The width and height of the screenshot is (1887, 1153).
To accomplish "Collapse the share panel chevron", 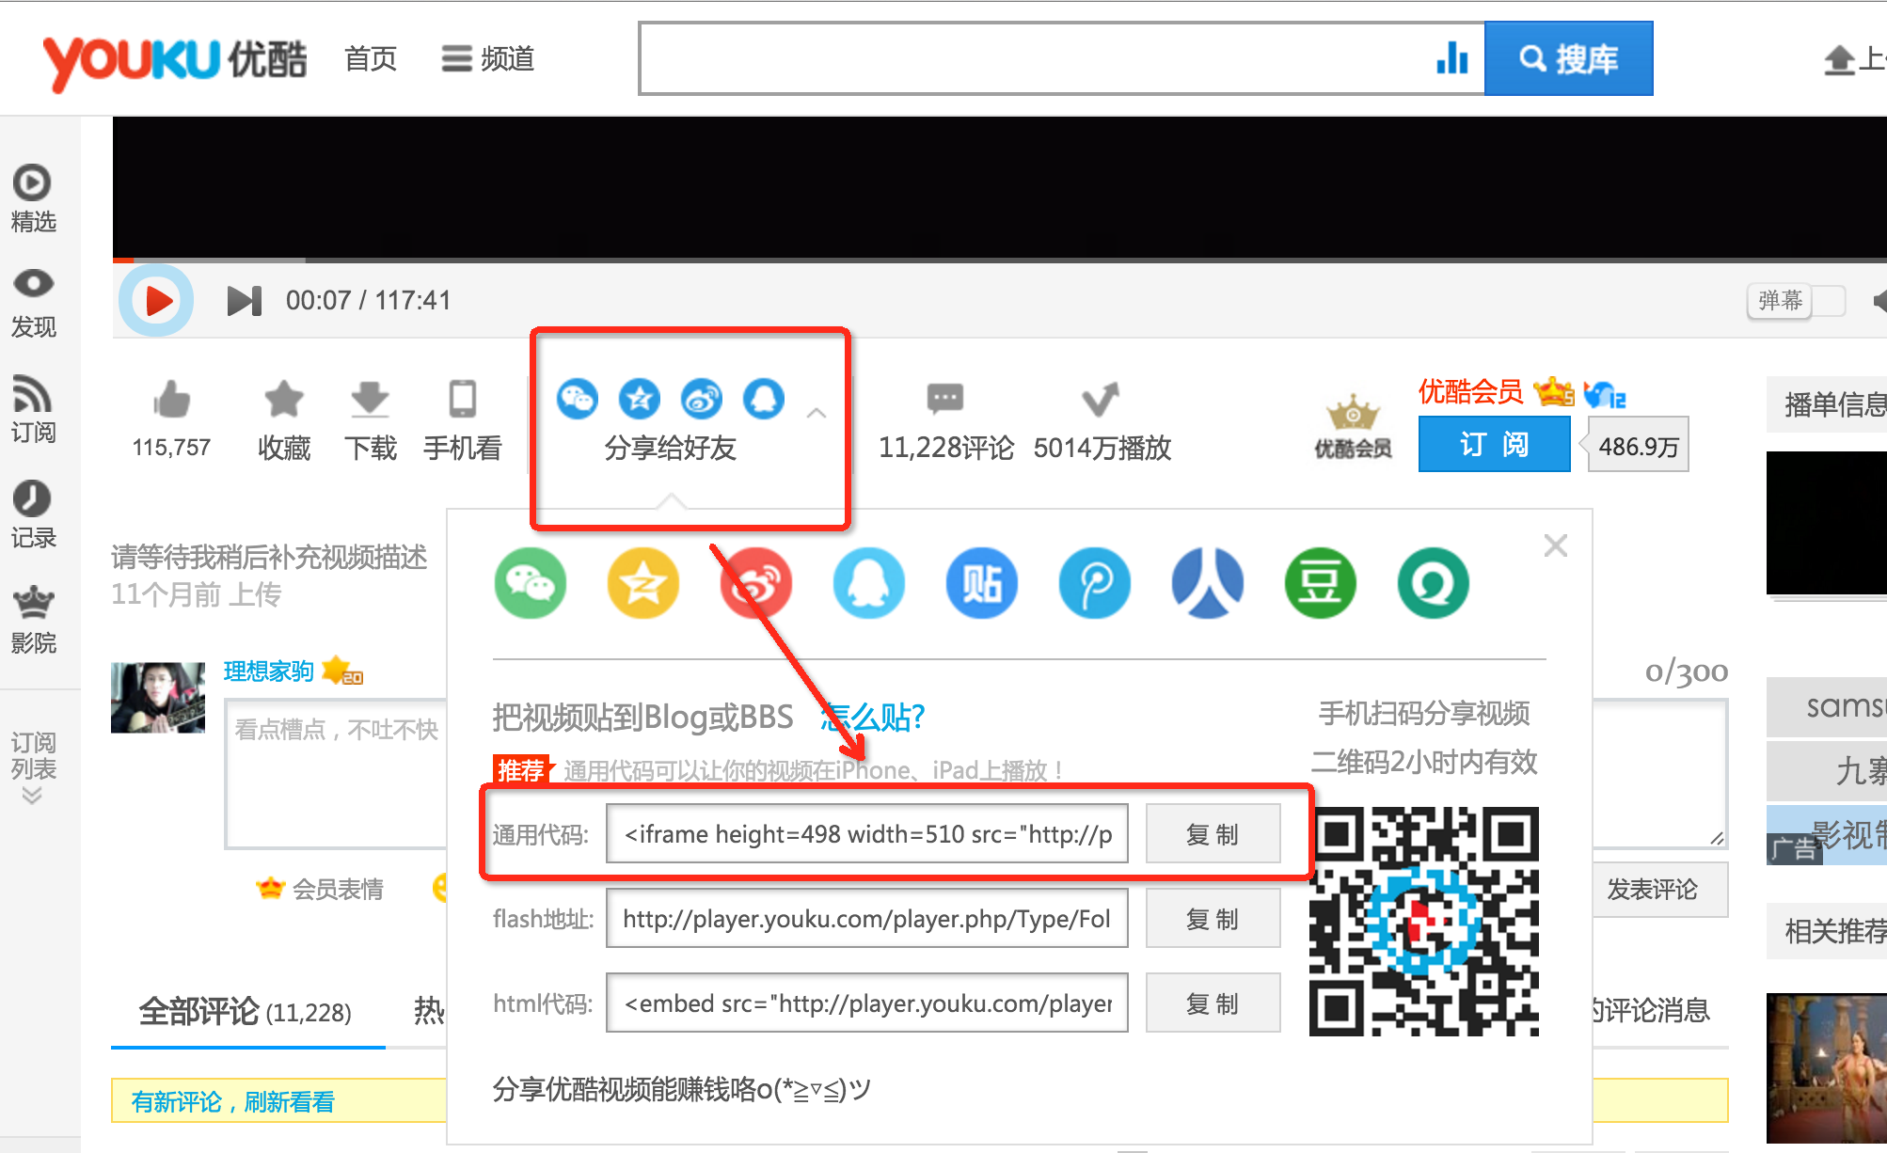I will click(x=817, y=413).
